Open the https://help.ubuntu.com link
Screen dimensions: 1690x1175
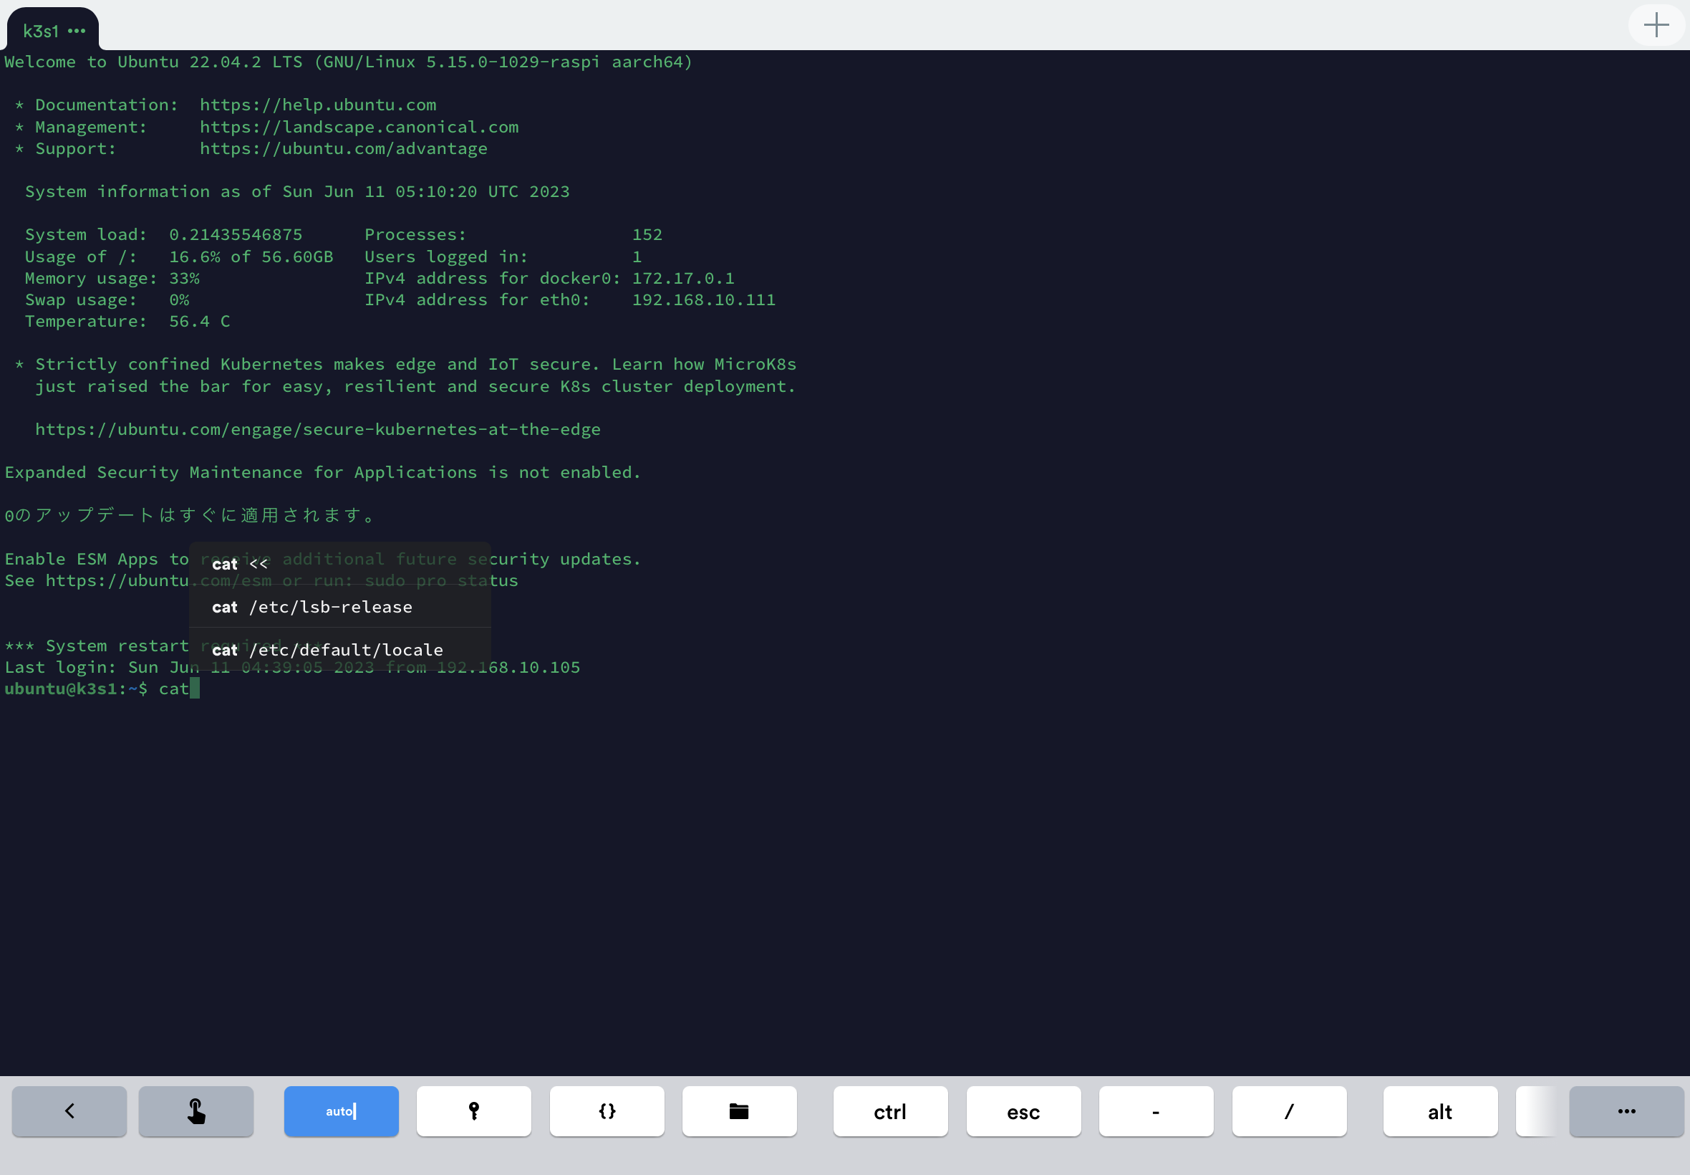tap(317, 105)
